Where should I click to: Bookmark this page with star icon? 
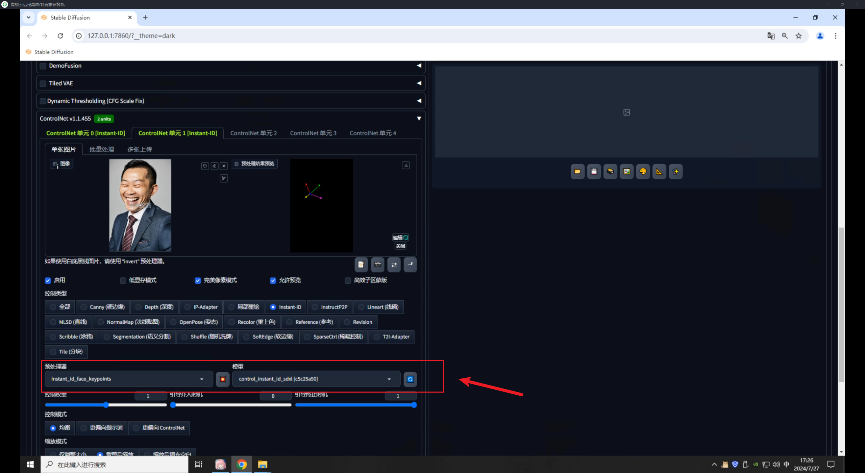pos(798,36)
